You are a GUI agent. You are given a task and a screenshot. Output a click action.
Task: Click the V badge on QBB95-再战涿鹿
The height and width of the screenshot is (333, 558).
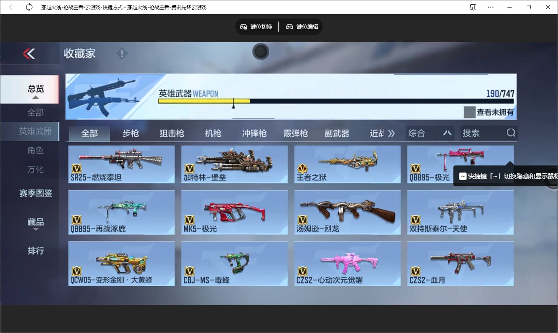(76, 220)
